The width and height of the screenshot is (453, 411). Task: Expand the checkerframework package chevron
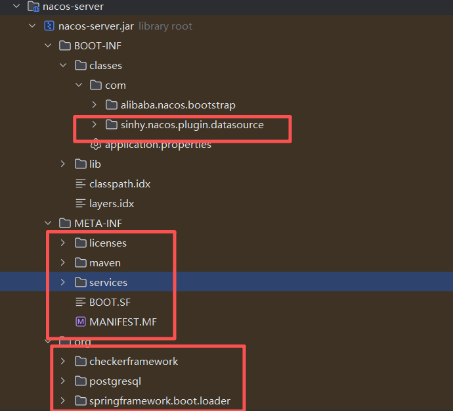coord(63,361)
